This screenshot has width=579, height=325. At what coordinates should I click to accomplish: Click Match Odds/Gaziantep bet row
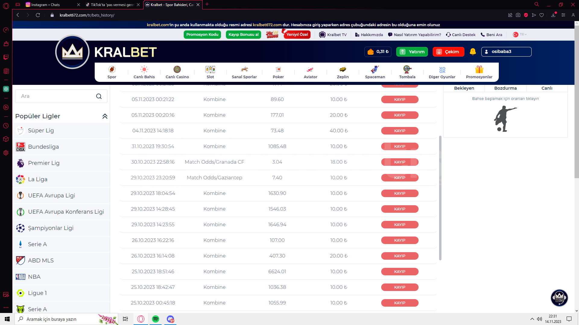click(278, 178)
